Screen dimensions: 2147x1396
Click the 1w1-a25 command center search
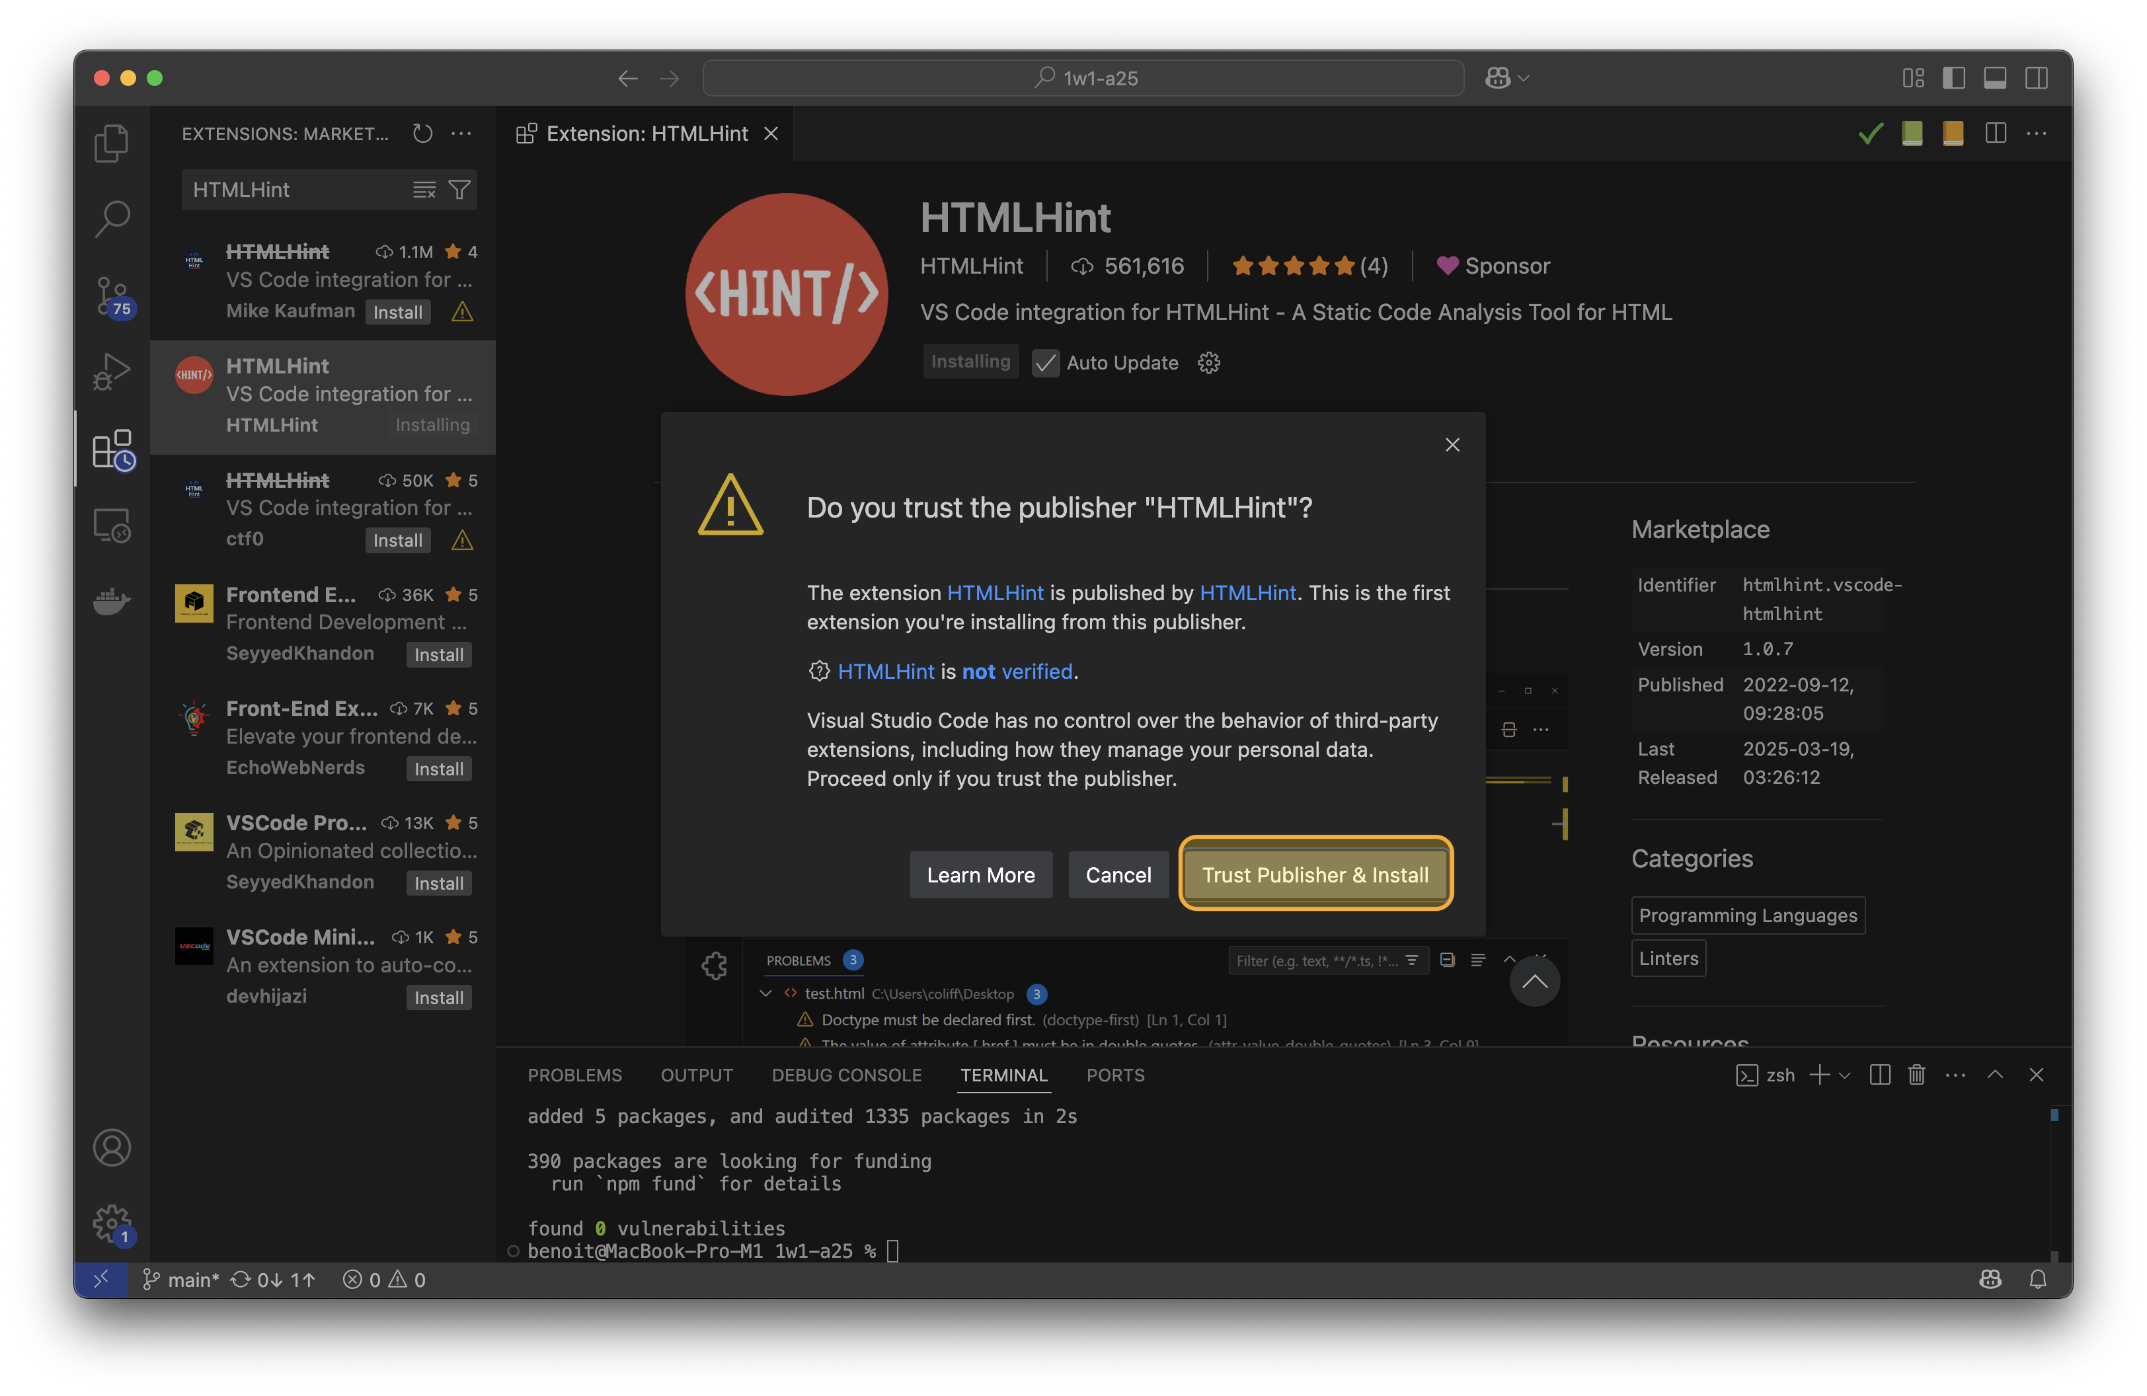pyautogui.click(x=1083, y=79)
